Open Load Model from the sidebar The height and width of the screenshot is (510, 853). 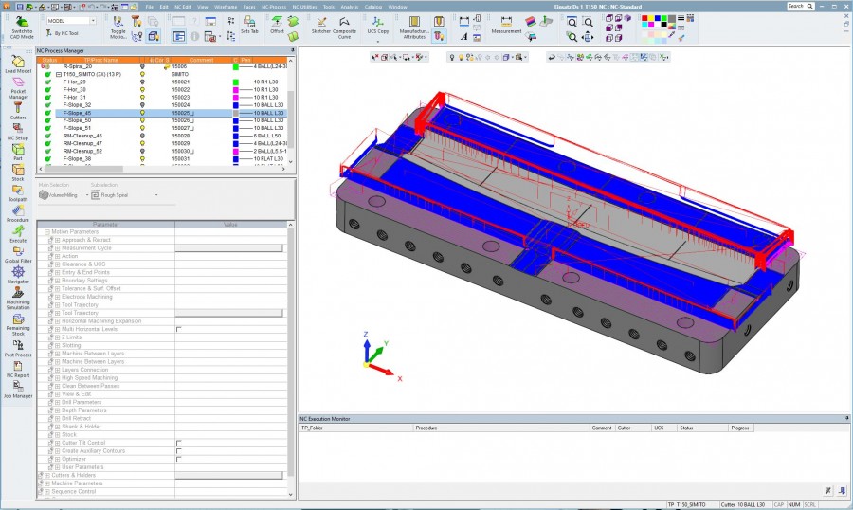point(18,63)
